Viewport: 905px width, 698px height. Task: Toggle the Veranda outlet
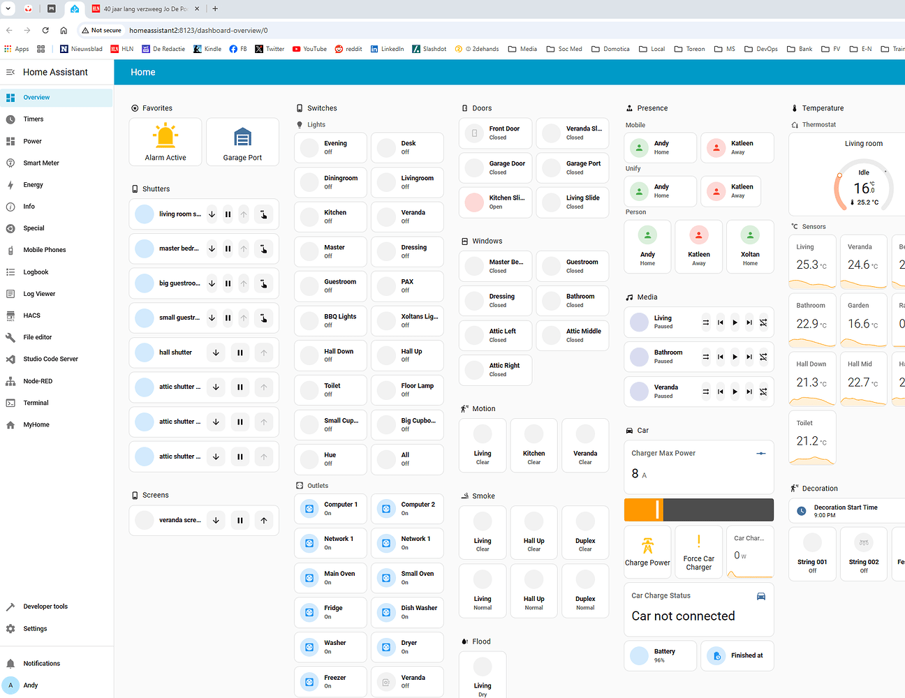pos(407,681)
